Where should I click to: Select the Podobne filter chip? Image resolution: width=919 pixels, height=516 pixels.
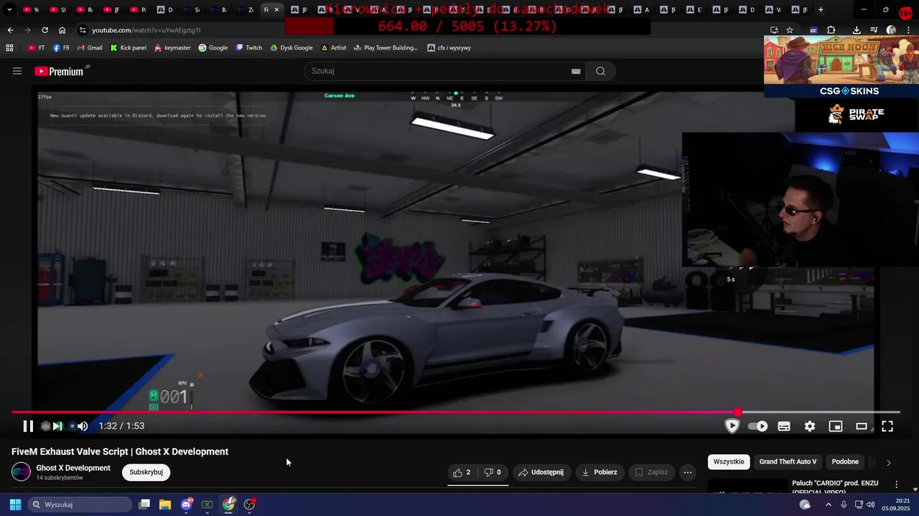[x=845, y=462]
